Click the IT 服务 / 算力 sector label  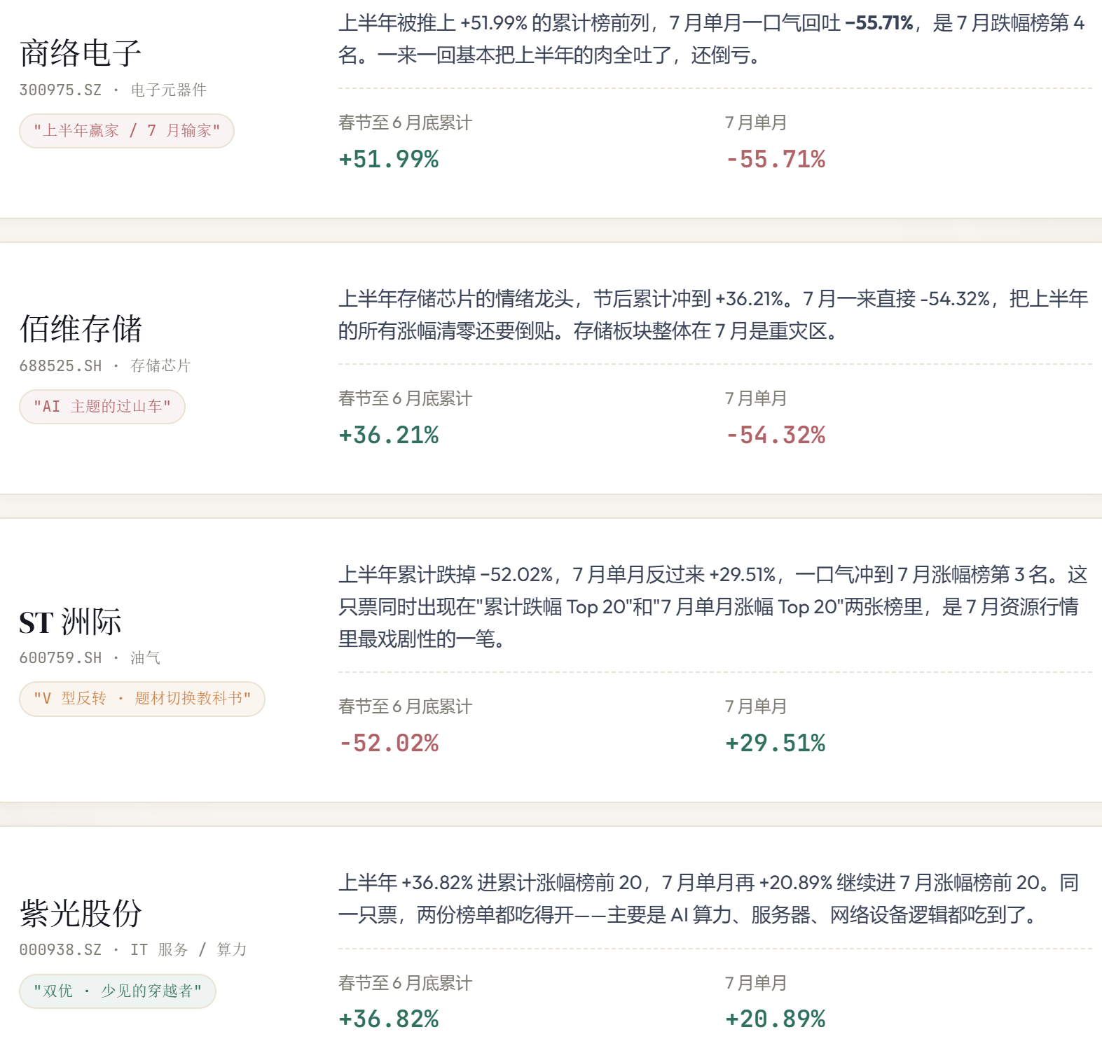(x=188, y=949)
